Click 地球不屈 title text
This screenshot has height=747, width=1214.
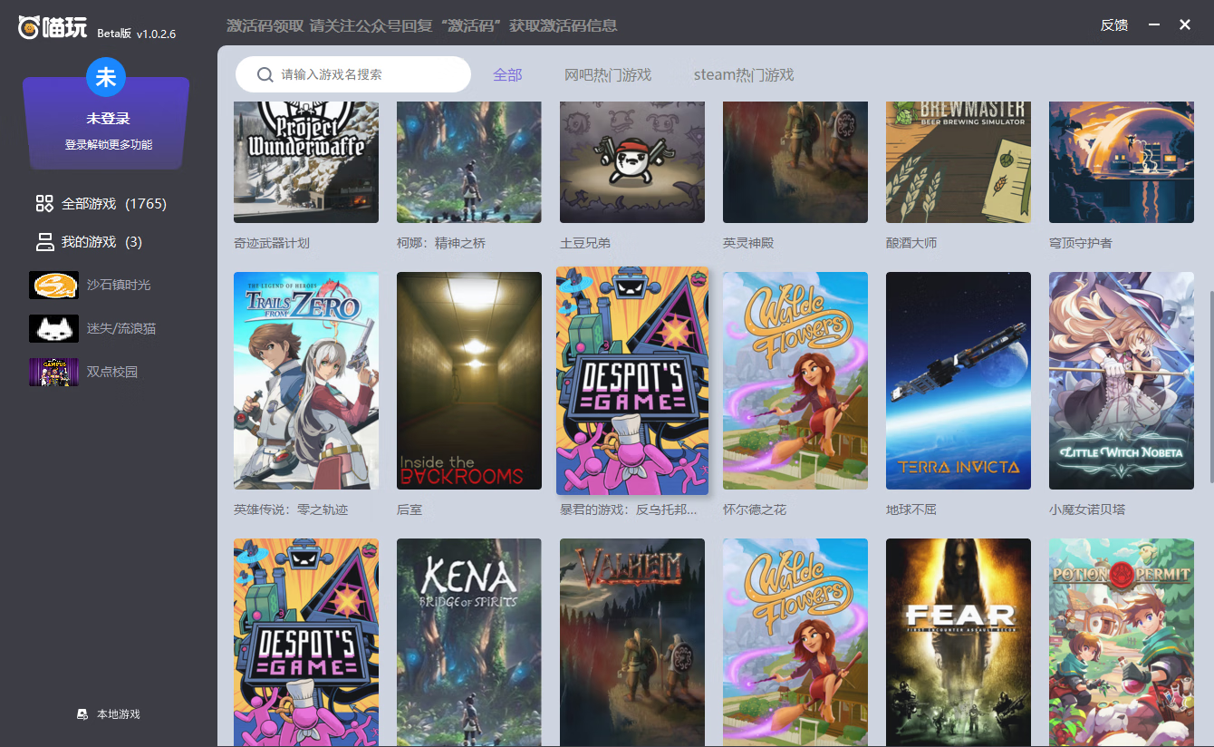[911, 509]
